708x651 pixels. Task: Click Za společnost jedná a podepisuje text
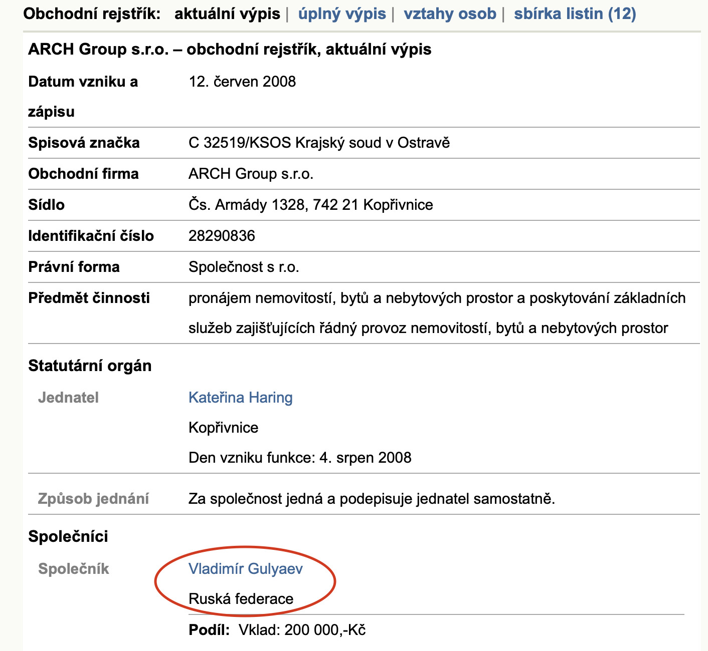point(372,499)
